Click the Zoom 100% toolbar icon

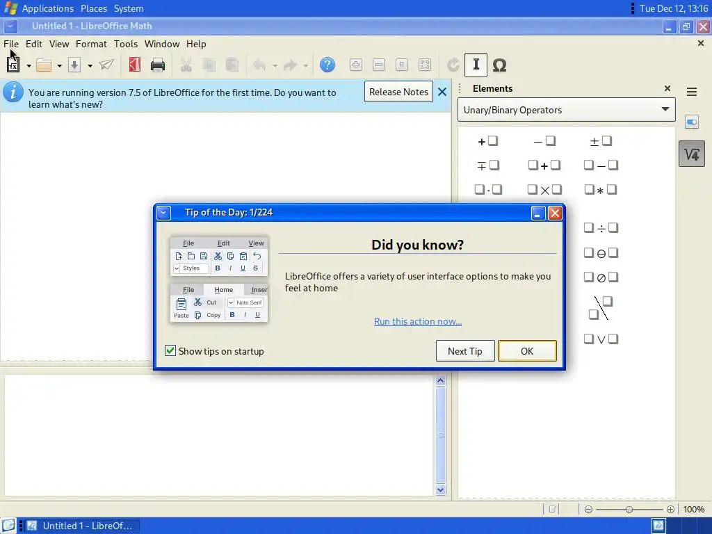coord(402,65)
